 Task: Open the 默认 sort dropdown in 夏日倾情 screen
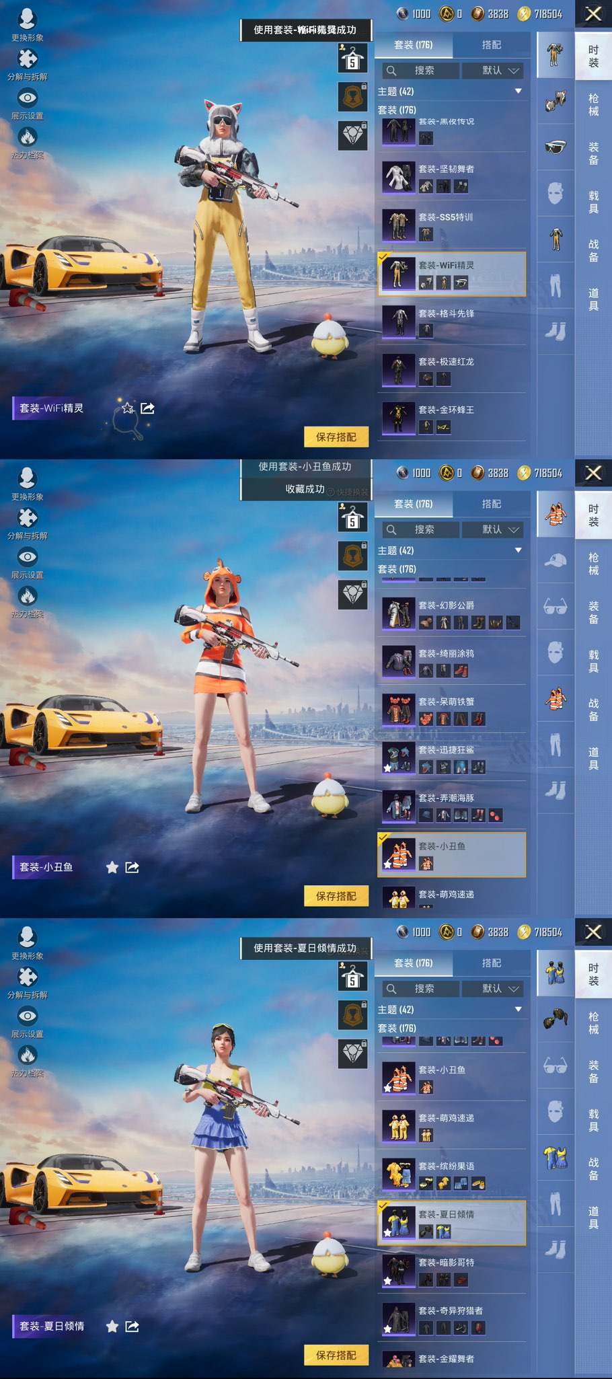(x=493, y=989)
